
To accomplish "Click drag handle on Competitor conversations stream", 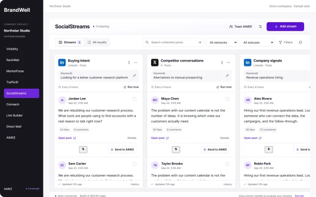I will pos(222,63).
